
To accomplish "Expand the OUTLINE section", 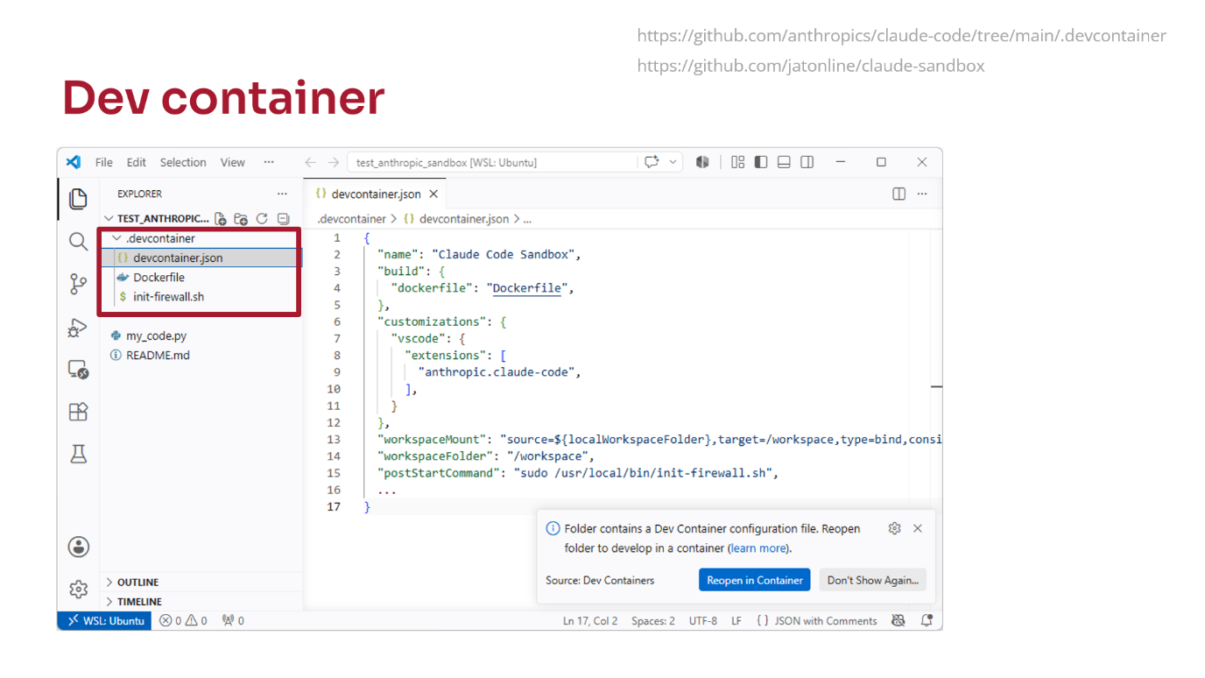I will pos(137,582).
